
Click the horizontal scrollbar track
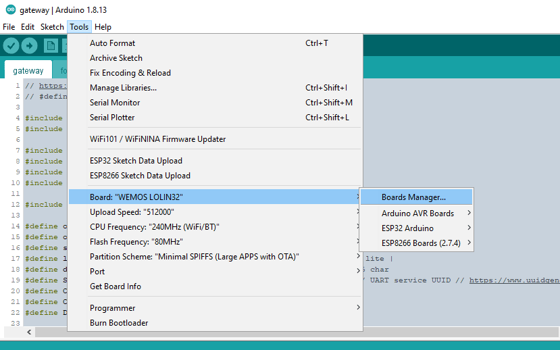pos(297,332)
